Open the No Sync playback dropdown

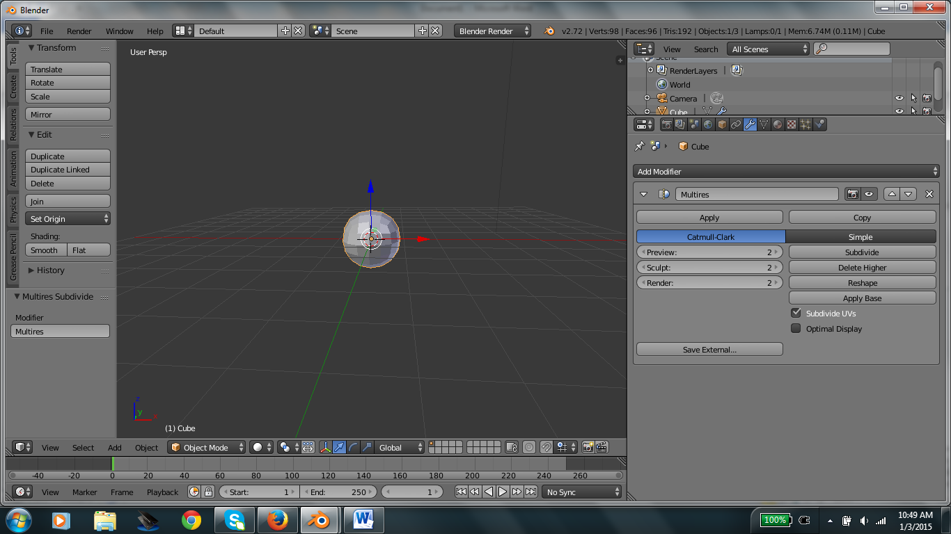pos(581,492)
